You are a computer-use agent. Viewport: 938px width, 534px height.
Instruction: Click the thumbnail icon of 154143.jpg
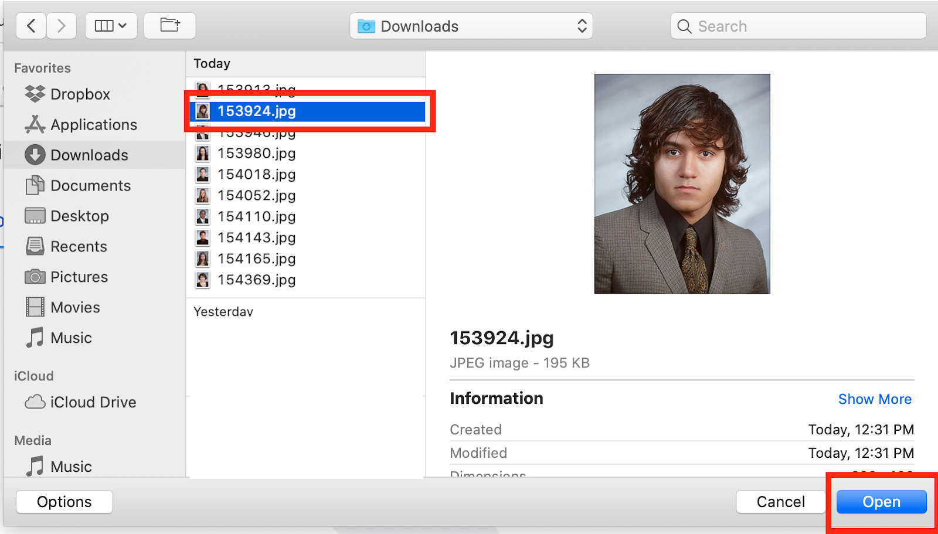tap(203, 238)
